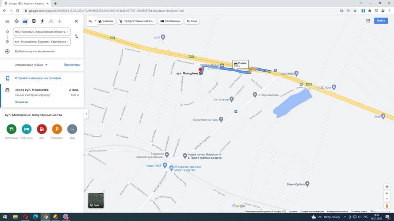Click the Кафе "УЮТ" marker

pos(165,165)
